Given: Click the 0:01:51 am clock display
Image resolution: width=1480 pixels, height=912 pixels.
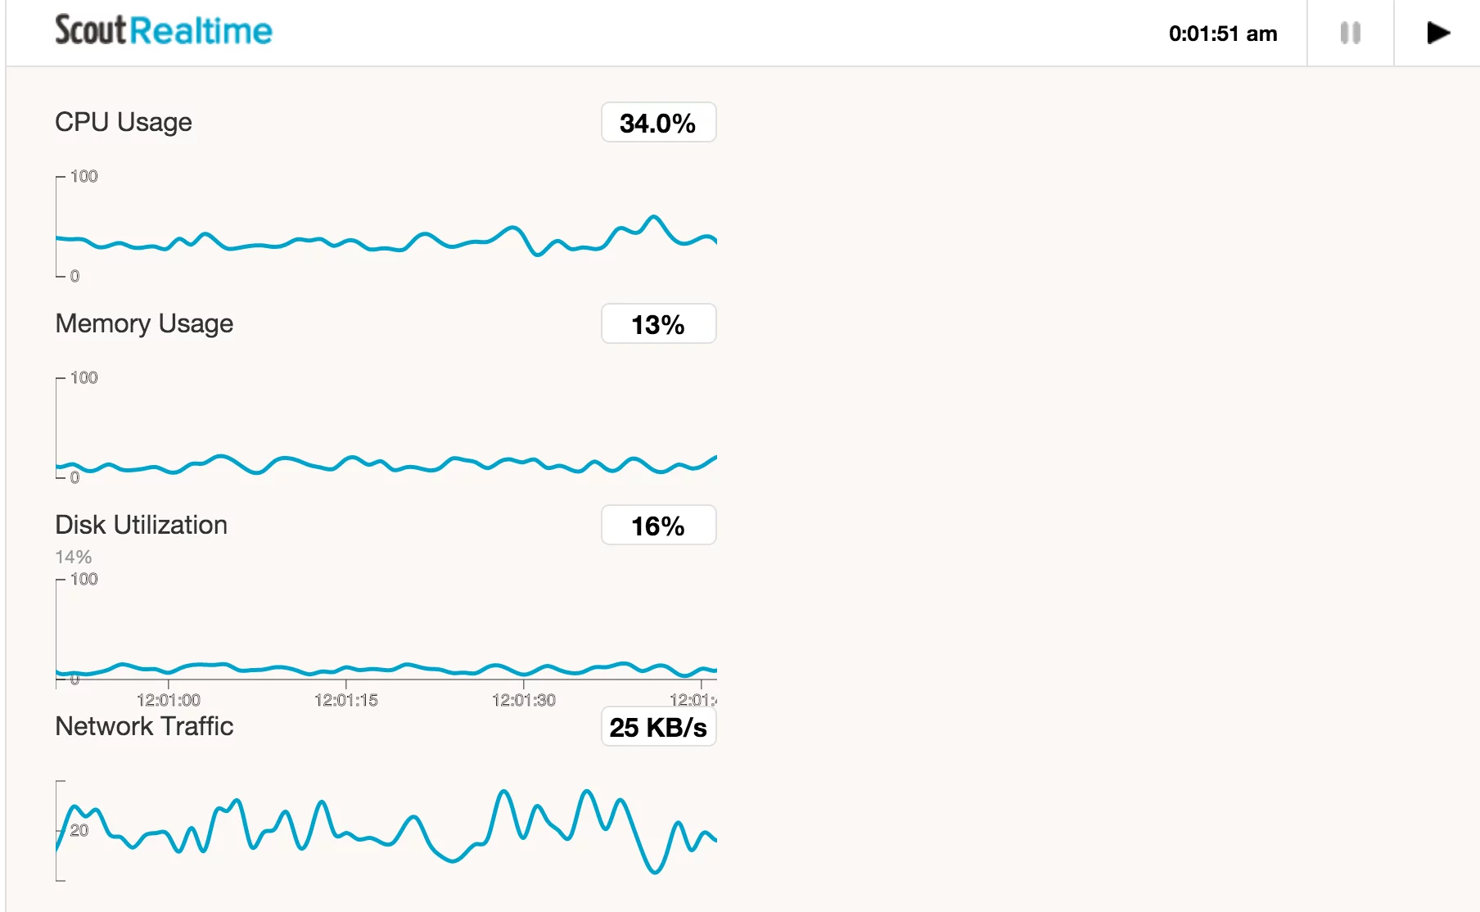Looking at the screenshot, I should [1222, 34].
